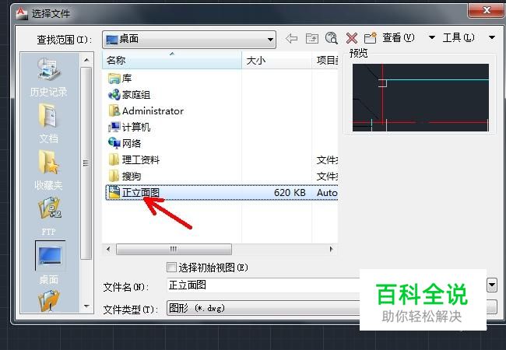
Task: Select 历史记录 in the places sidebar
Action: 48,78
